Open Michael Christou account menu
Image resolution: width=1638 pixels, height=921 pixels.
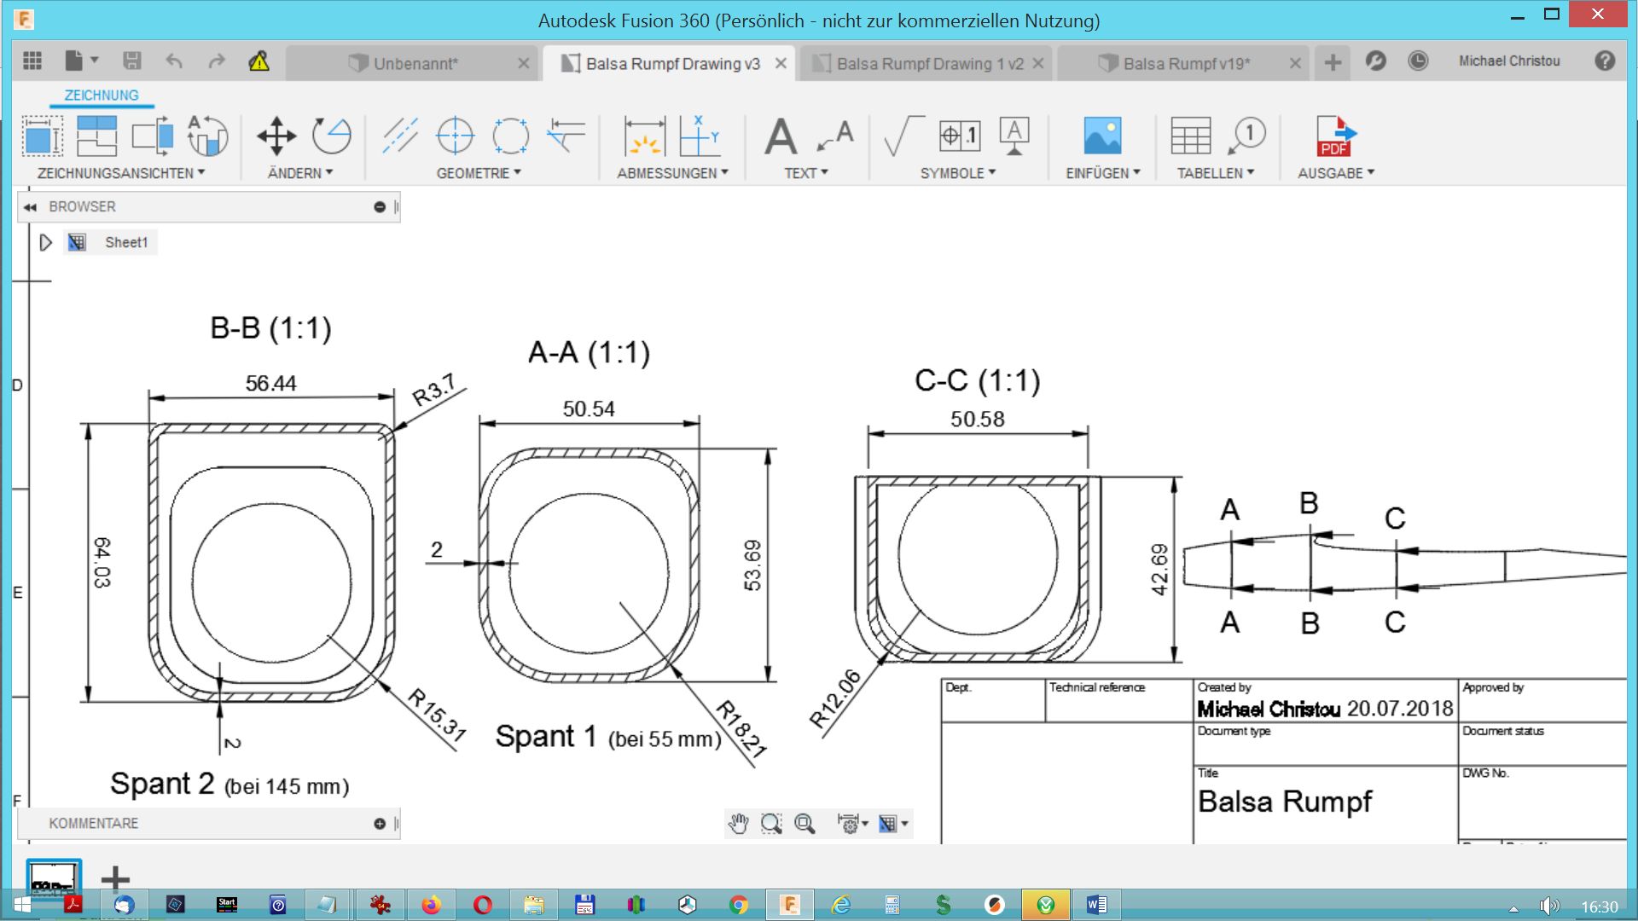1509,61
